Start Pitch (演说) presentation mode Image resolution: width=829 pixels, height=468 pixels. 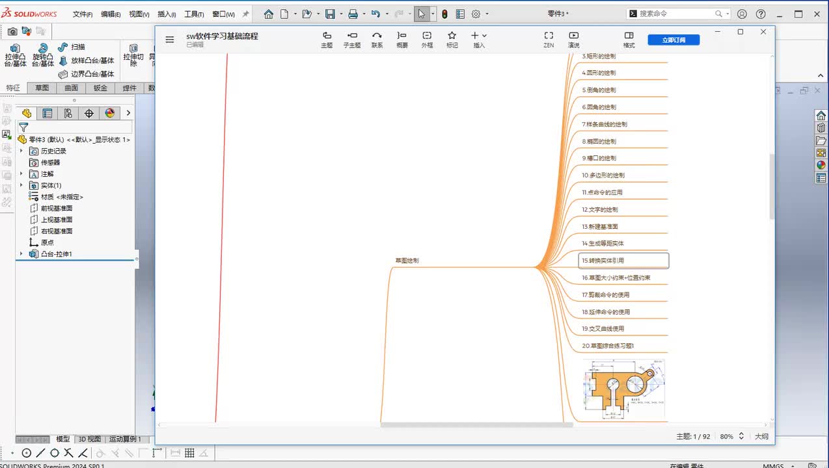tap(573, 40)
